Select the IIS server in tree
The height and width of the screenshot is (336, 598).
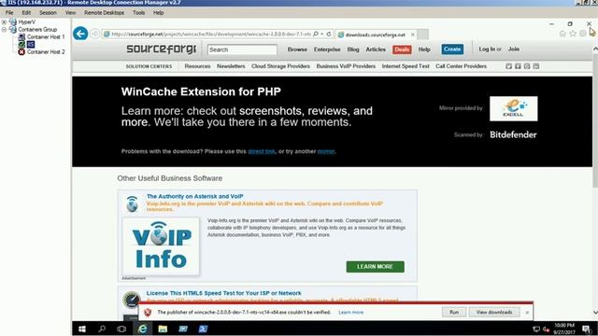[31, 44]
